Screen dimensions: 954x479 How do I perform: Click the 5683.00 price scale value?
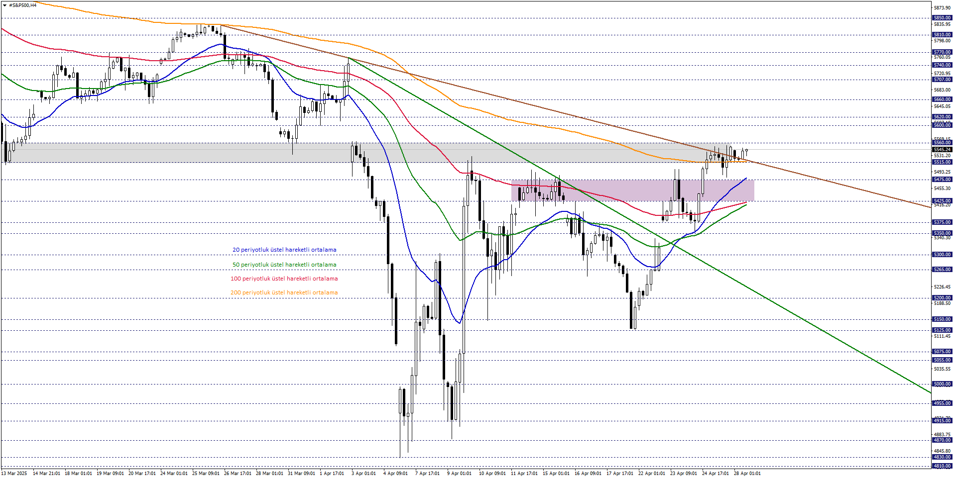tap(942, 90)
